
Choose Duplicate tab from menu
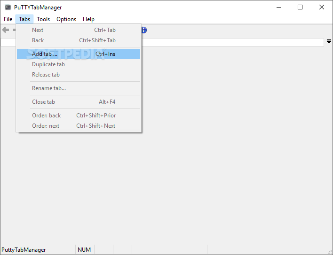pos(79,64)
